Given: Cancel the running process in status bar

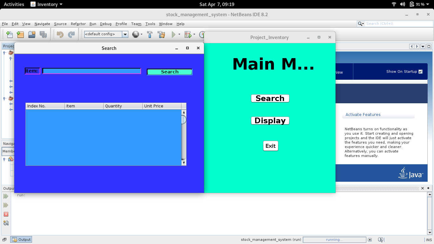Looking at the screenshot, I should tap(370, 240).
